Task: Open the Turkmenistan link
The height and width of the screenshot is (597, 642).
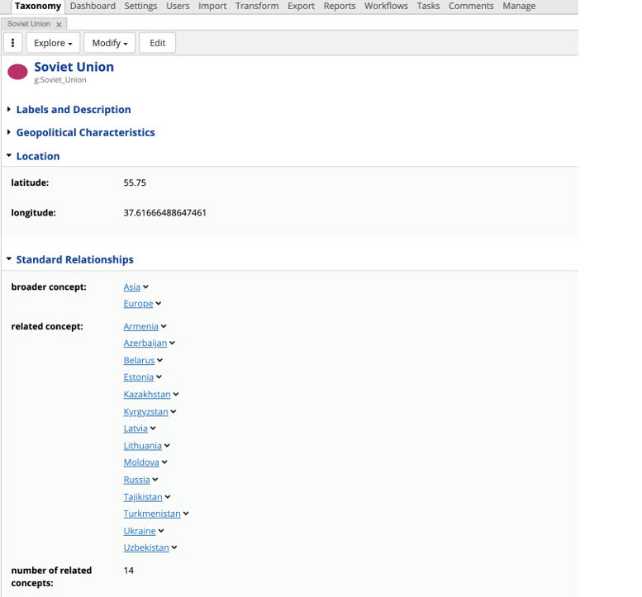Action: [152, 514]
